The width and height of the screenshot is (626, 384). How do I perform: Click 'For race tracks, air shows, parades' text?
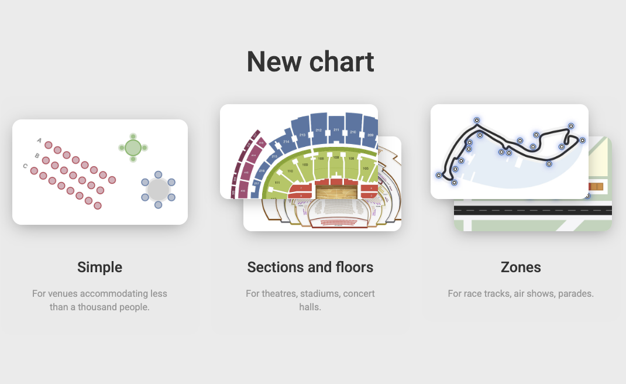(x=521, y=294)
